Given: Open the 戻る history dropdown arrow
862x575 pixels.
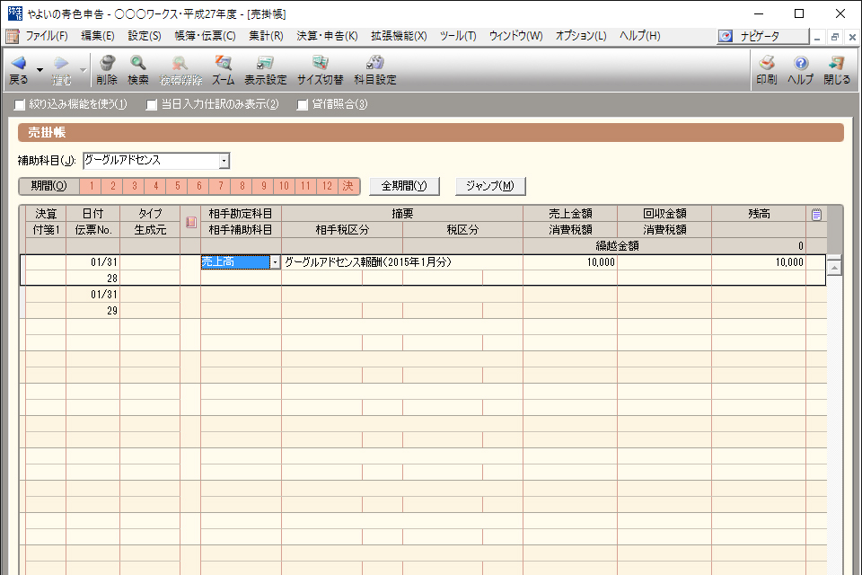Looking at the screenshot, I should [40, 70].
